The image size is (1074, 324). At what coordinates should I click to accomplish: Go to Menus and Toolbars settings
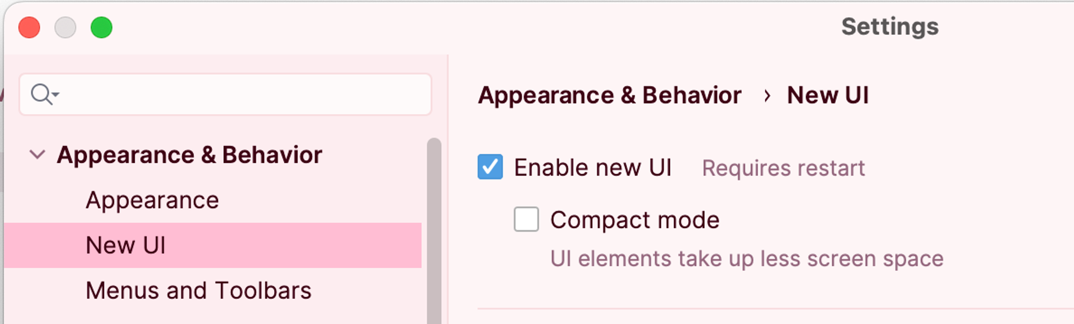(x=198, y=290)
